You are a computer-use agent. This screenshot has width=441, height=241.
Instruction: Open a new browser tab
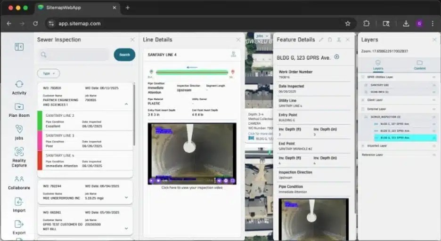(x=127, y=8)
